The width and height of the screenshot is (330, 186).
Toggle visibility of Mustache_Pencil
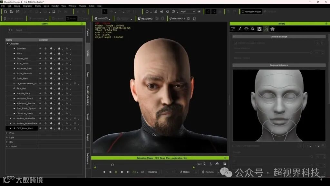[40, 98]
